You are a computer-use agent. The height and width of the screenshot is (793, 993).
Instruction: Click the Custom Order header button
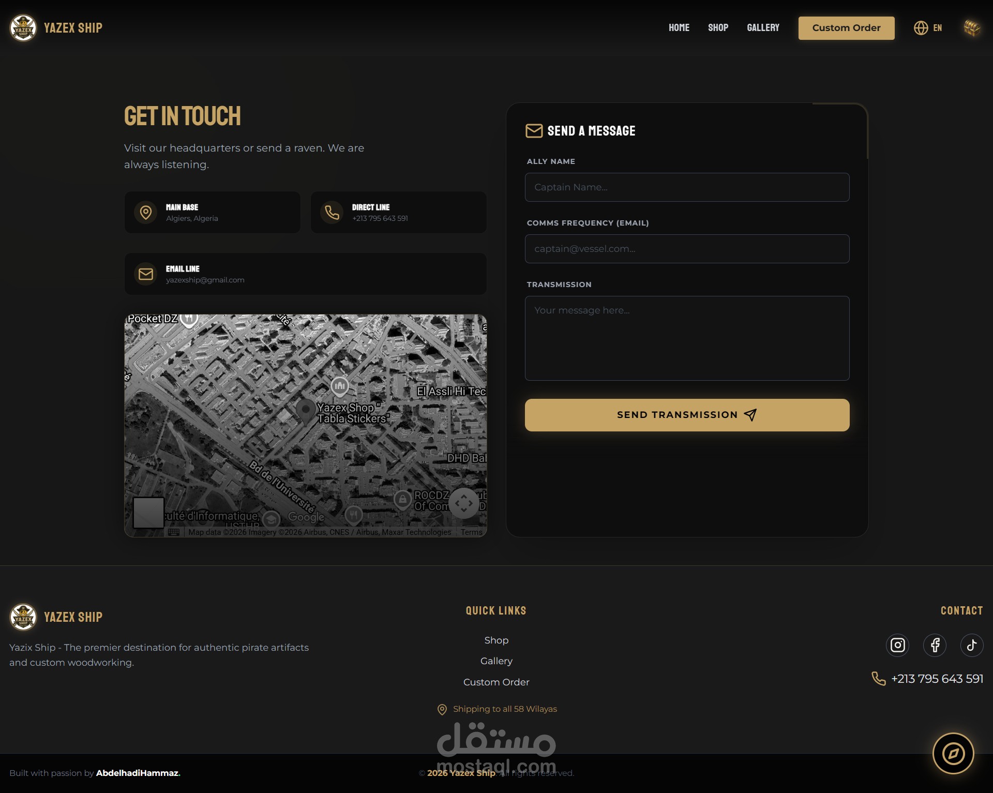coord(846,28)
